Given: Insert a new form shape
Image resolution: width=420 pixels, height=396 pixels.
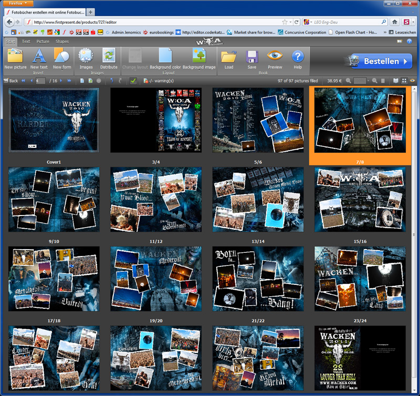Looking at the screenshot, I should [x=62, y=59].
